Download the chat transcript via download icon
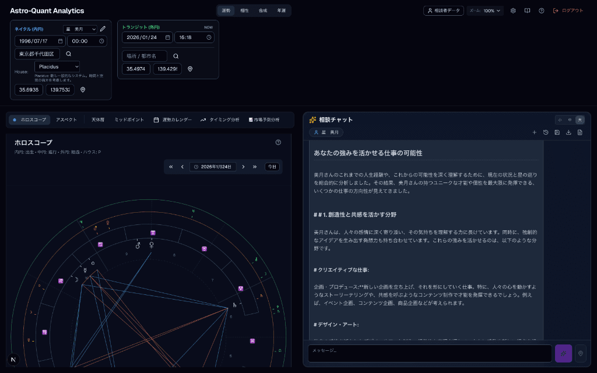Viewport: 597px width, 373px height. tap(569, 132)
